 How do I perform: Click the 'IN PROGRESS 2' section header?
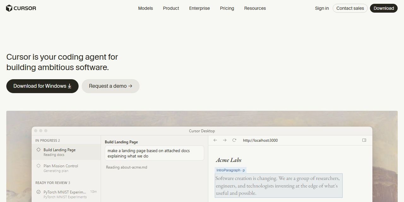(48, 140)
